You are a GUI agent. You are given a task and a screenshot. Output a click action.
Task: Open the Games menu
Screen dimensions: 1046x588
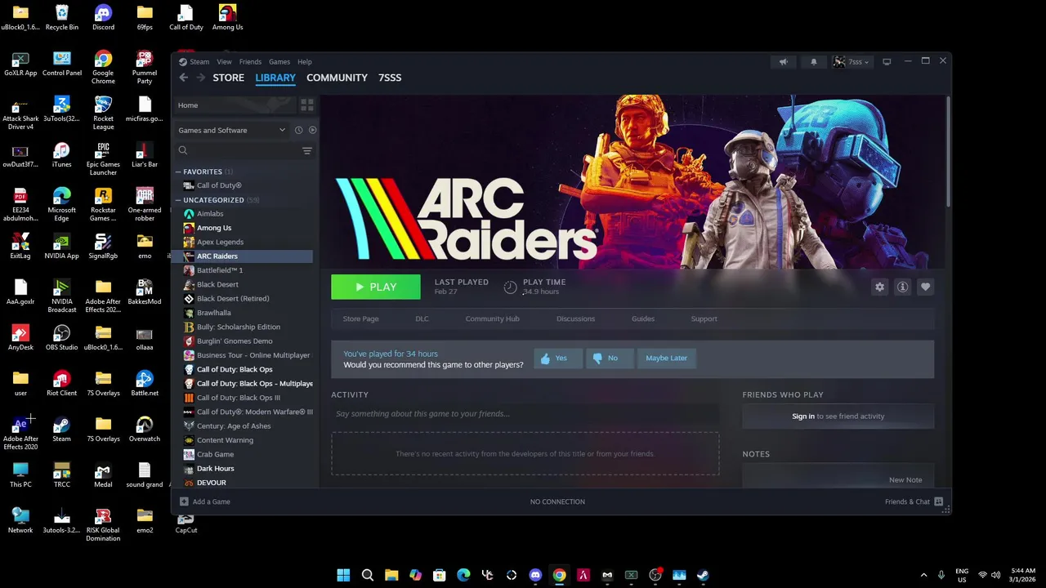pos(279,62)
